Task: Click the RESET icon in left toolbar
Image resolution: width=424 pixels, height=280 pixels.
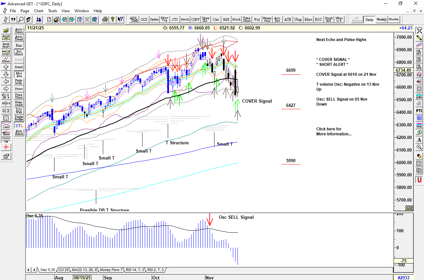Action: click(6, 45)
